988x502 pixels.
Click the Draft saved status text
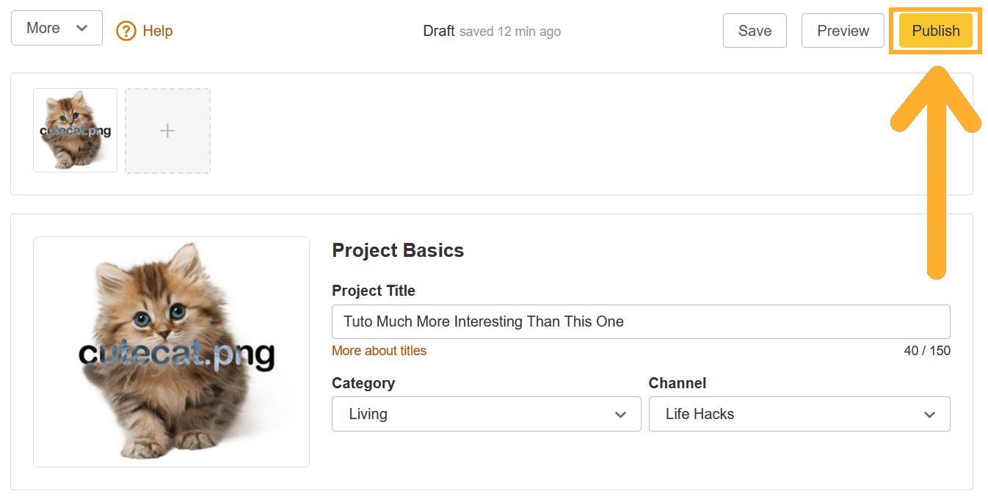point(491,31)
